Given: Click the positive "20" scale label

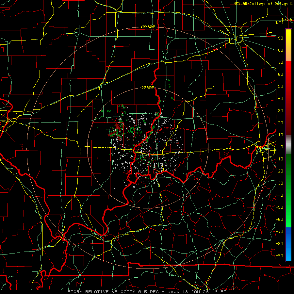Looking at the screenshot, I should 281,122.
